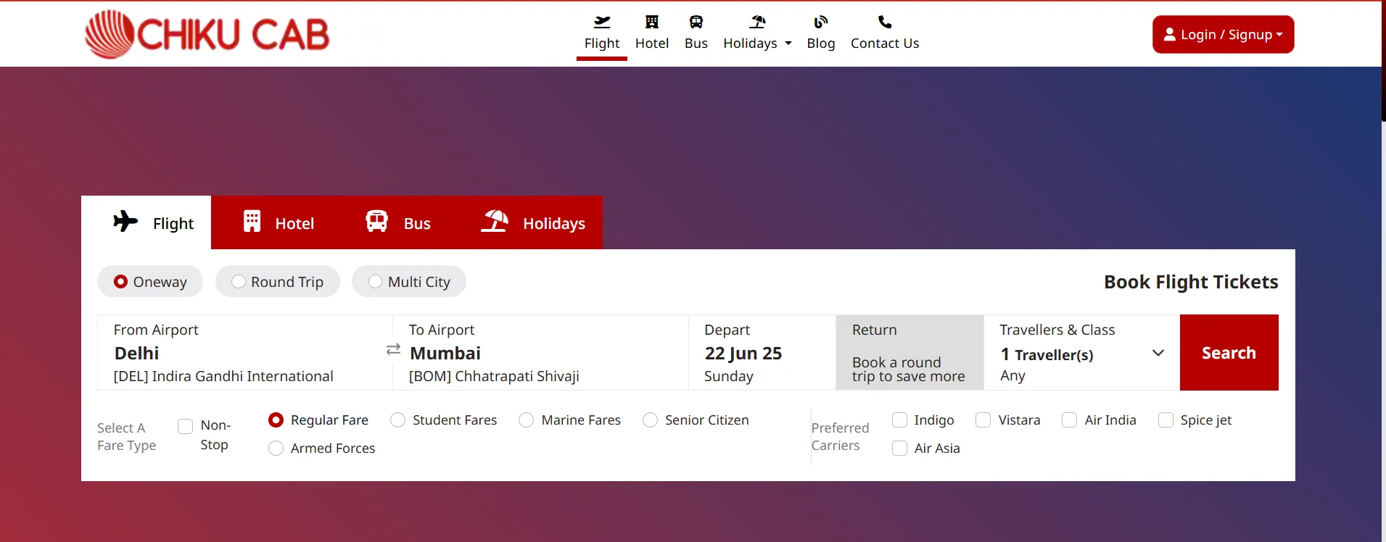Expand the Travellers & Class chevron
The height and width of the screenshot is (542, 1386).
click(1158, 353)
